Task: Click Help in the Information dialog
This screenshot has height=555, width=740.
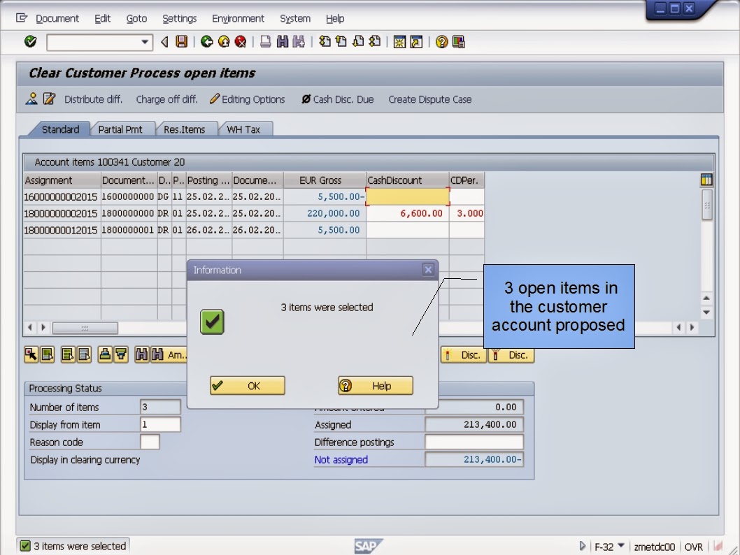Action: pyautogui.click(x=375, y=386)
